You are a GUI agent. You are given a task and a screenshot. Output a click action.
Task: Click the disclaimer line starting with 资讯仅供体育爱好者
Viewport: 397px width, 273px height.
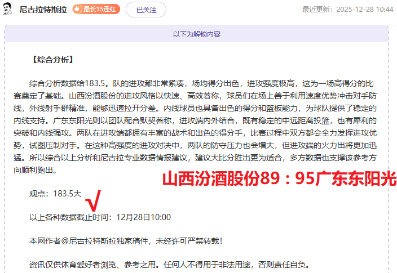pyautogui.click(x=169, y=265)
